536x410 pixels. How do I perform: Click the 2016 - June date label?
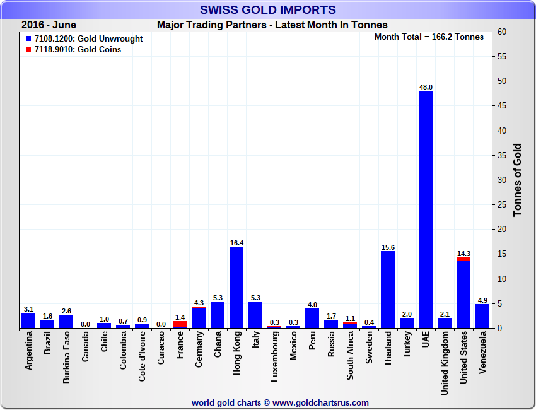[49, 25]
